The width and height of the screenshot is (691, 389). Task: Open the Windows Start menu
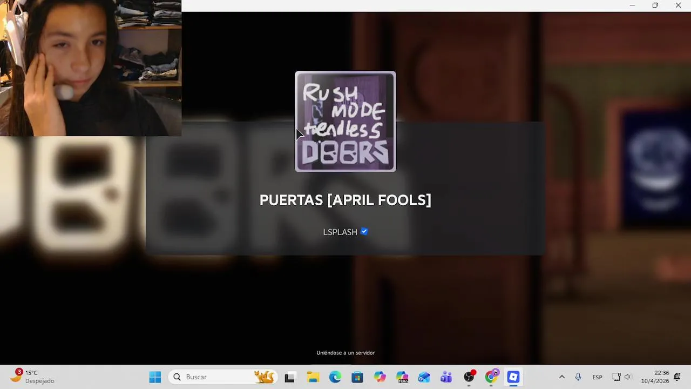tap(155, 377)
